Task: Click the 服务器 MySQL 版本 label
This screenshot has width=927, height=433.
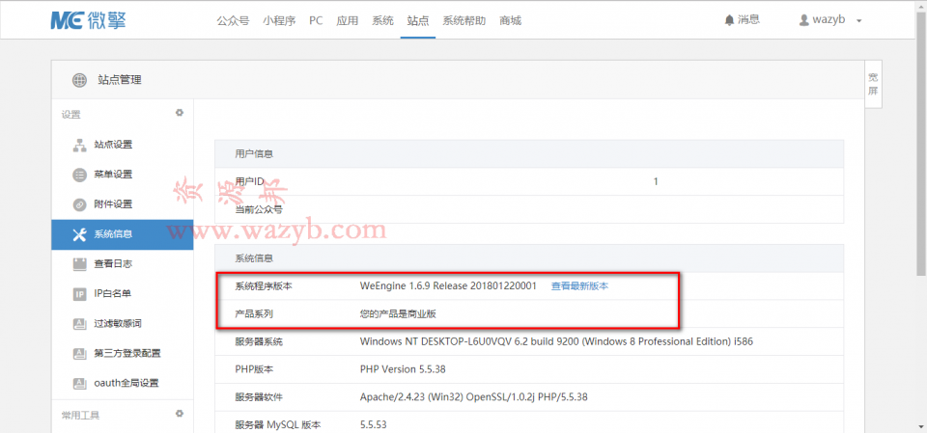Action: pyautogui.click(x=278, y=424)
